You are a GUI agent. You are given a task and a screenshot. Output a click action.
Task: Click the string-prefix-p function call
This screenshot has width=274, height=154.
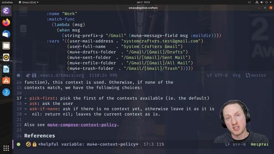(x=84, y=36)
